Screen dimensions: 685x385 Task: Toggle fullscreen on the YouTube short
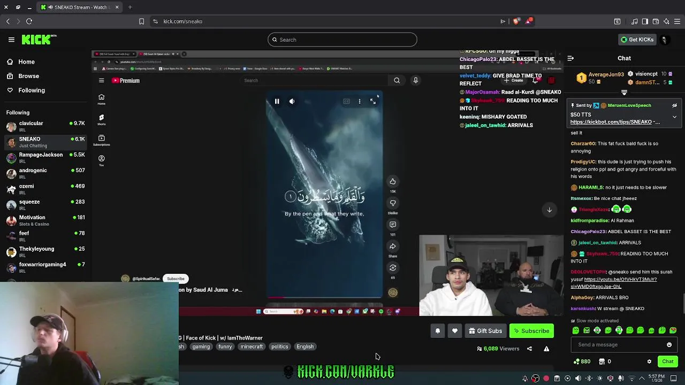tap(373, 102)
